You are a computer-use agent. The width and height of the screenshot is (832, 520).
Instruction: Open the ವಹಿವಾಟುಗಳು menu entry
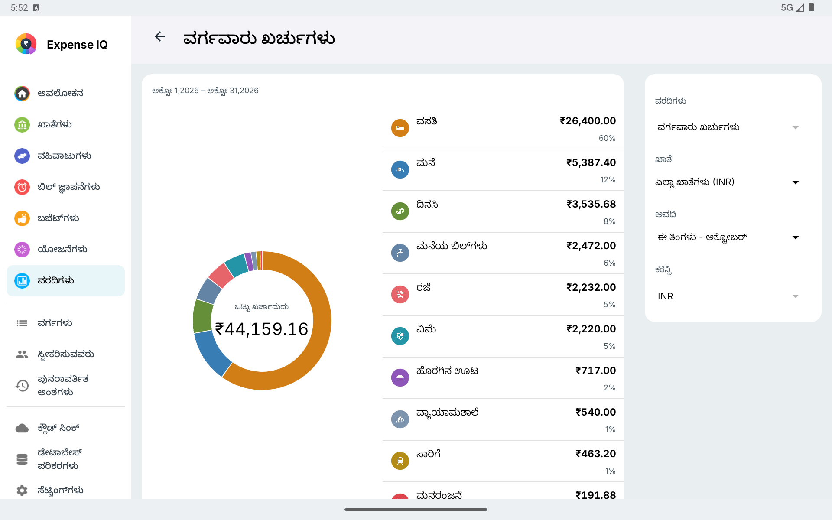pyautogui.click(x=65, y=156)
